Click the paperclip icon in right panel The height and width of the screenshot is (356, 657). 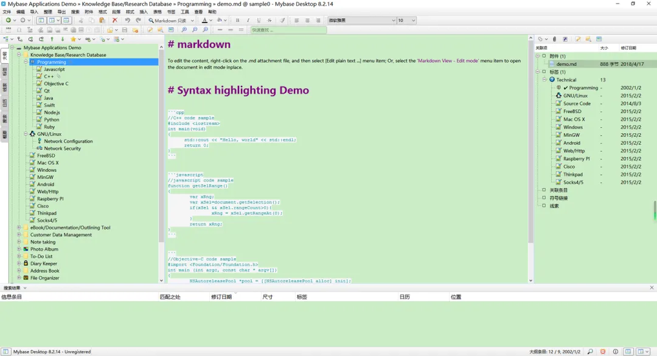(x=554, y=39)
